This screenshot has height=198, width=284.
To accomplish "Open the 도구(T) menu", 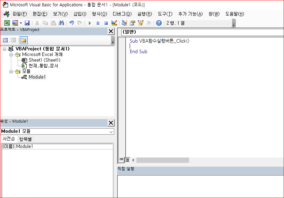I will tap(165, 14).
